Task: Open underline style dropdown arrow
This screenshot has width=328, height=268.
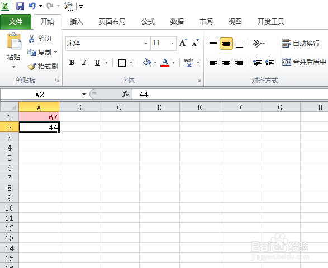Action: pyautogui.click(x=107, y=63)
